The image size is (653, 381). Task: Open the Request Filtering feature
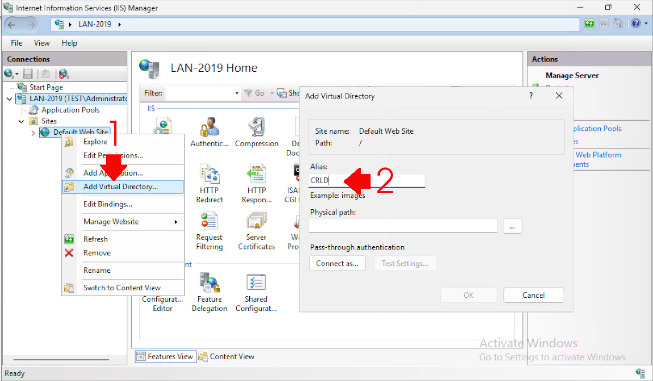(210, 230)
